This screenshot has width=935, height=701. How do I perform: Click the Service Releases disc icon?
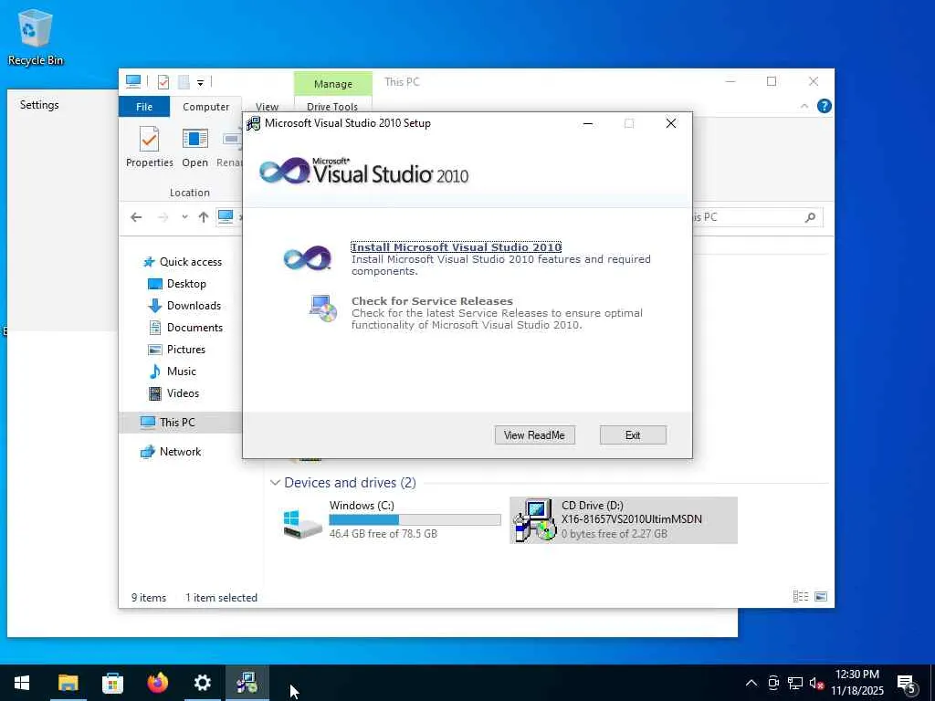point(322,309)
